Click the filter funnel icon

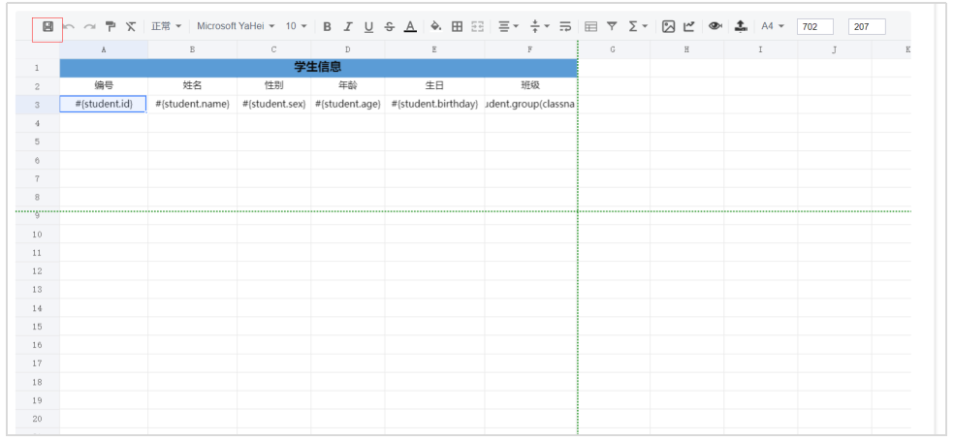coord(612,26)
